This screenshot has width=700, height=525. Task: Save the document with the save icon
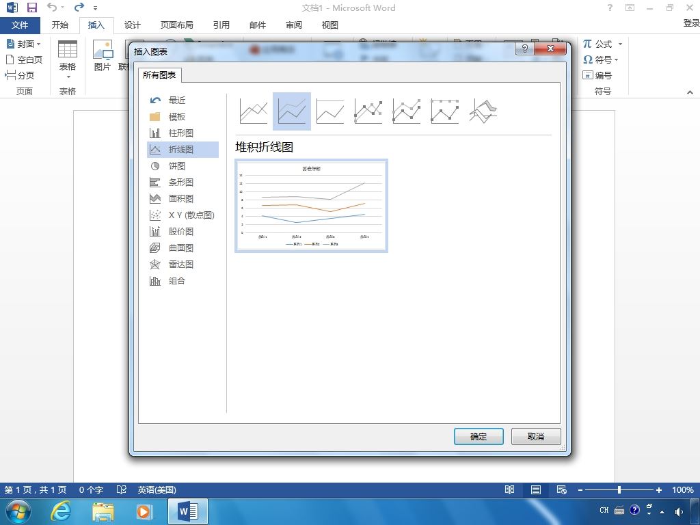tap(31, 8)
